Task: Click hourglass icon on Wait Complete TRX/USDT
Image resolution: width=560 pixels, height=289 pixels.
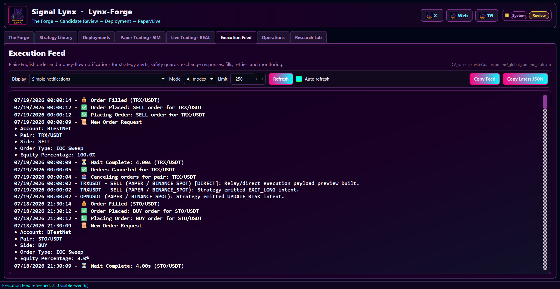Action: point(84,162)
